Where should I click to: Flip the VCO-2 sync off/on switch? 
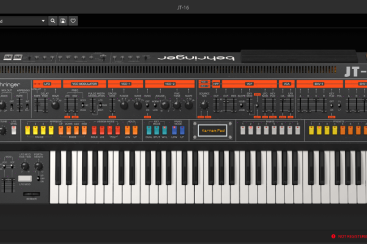click(x=147, y=106)
